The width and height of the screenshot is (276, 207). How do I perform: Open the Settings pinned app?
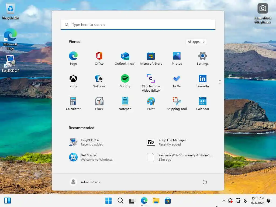click(x=203, y=58)
